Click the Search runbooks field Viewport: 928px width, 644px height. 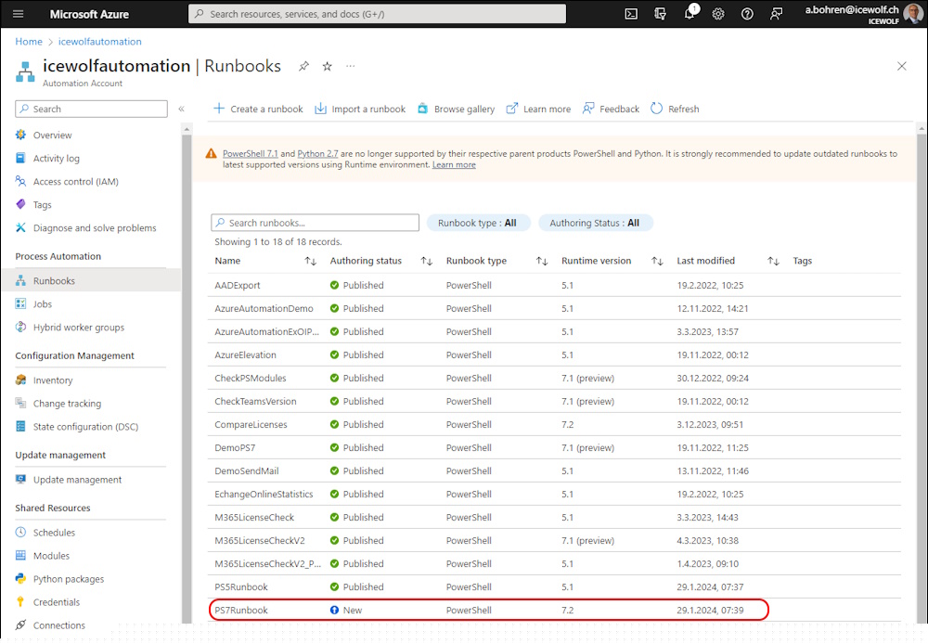315,223
